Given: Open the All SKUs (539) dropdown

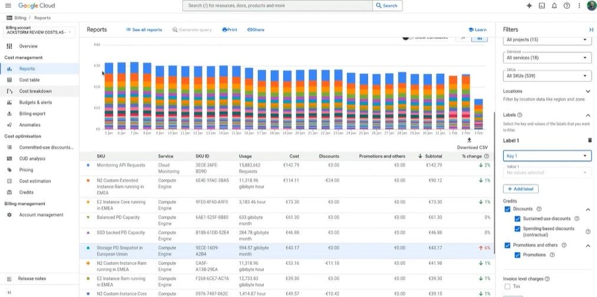Looking at the screenshot, I should pos(547,76).
